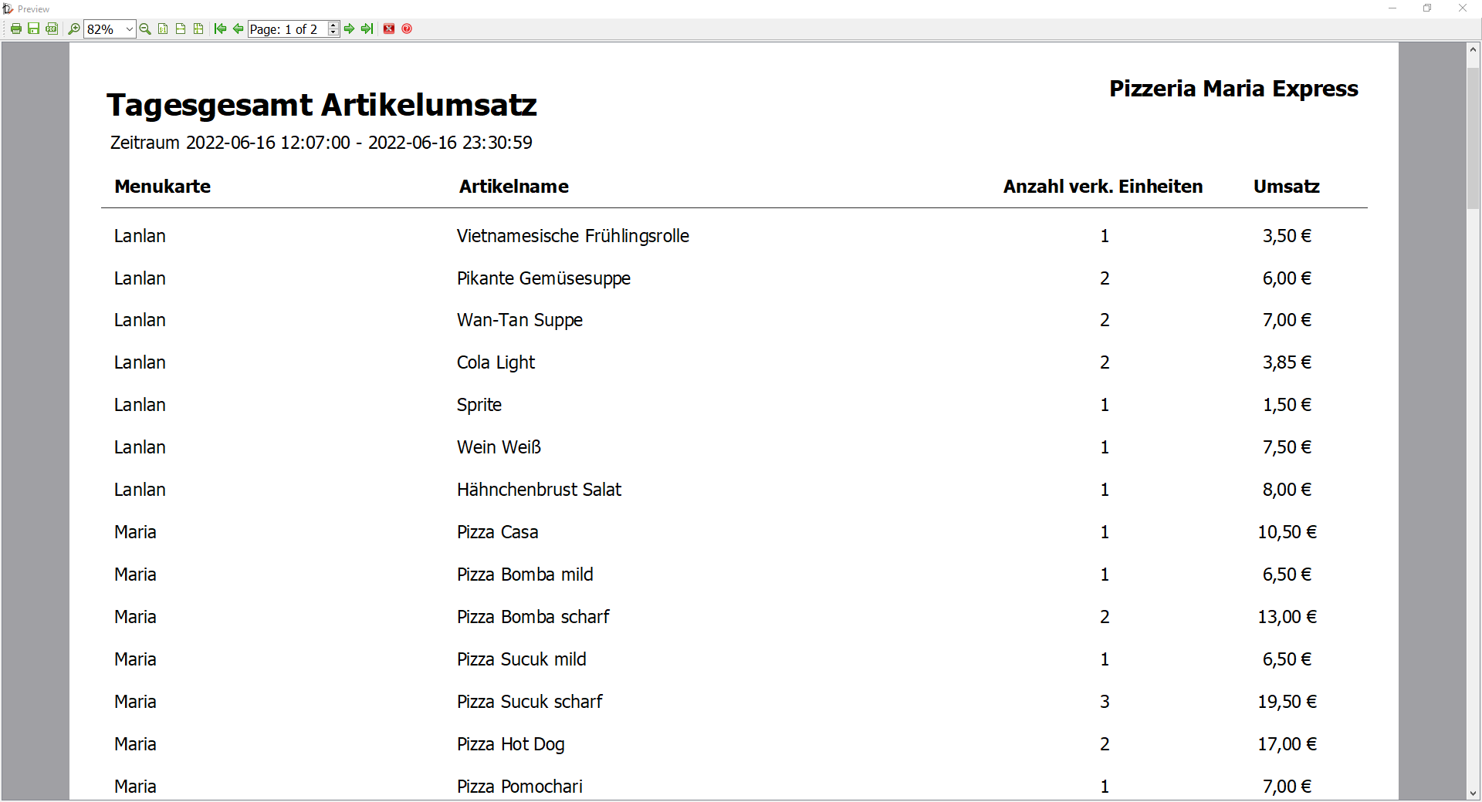The width and height of the screenshot is (1482, 802).
Task: Click the page number input field
Action: coord(288,29)
